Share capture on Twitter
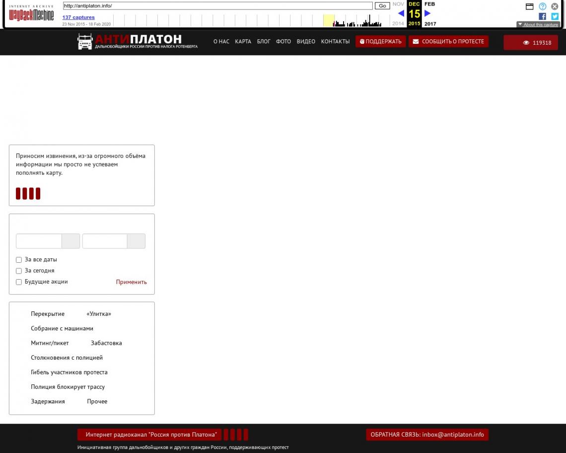 (555, 16)
